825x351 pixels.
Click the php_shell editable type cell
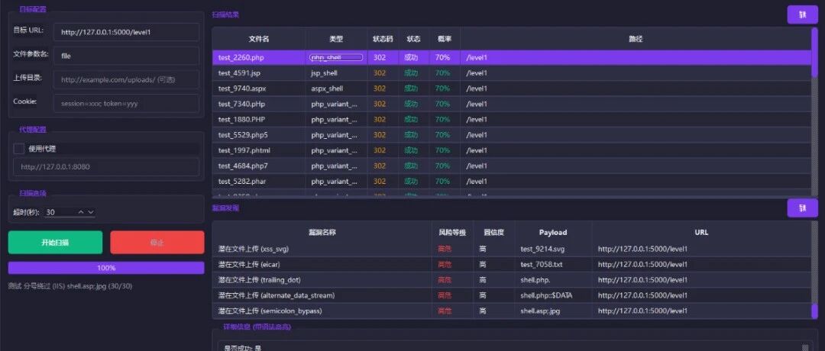point(336,57)
